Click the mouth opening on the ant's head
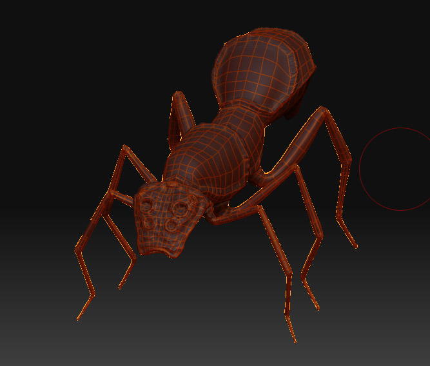 (x=161, y=252)
